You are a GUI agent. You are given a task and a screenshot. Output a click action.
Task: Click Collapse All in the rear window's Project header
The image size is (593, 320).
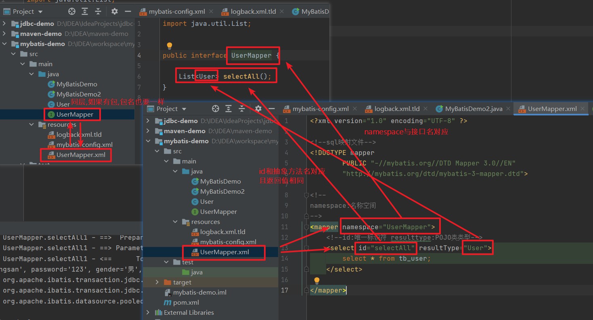pyautogui.click(x=98, y=11)
